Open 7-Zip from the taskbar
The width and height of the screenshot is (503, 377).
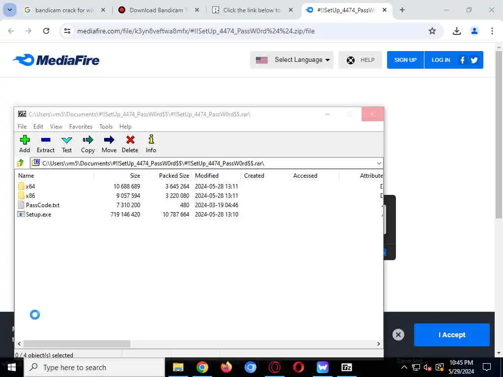point(346,367)
